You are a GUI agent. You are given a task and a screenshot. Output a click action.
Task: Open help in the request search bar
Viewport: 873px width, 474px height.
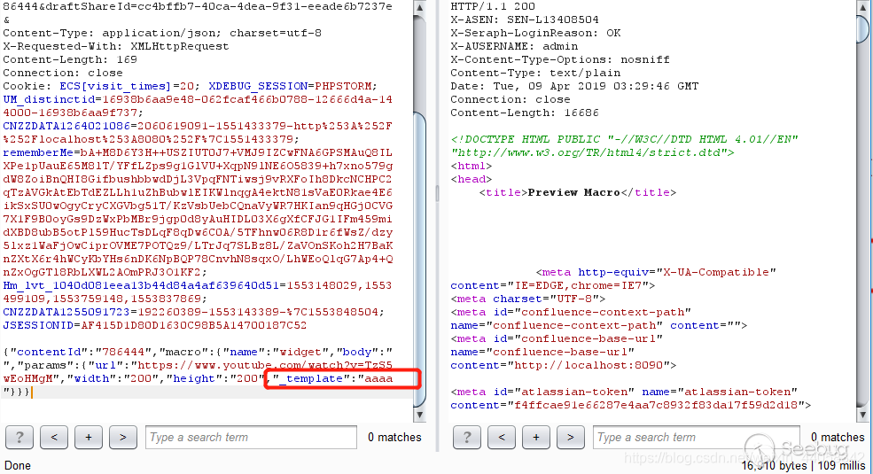(19, 438)
